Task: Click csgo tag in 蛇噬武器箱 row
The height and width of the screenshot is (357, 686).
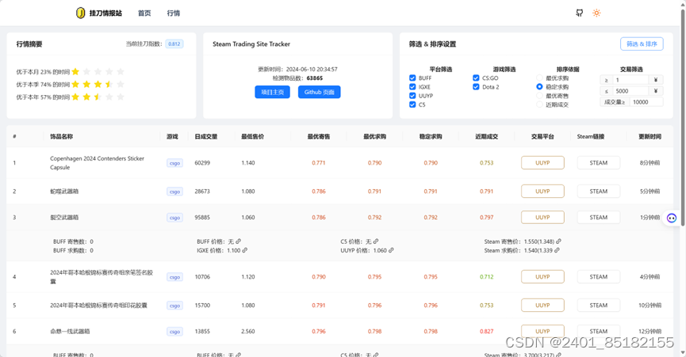Action: pyautogui.click(x=174, y=192)
